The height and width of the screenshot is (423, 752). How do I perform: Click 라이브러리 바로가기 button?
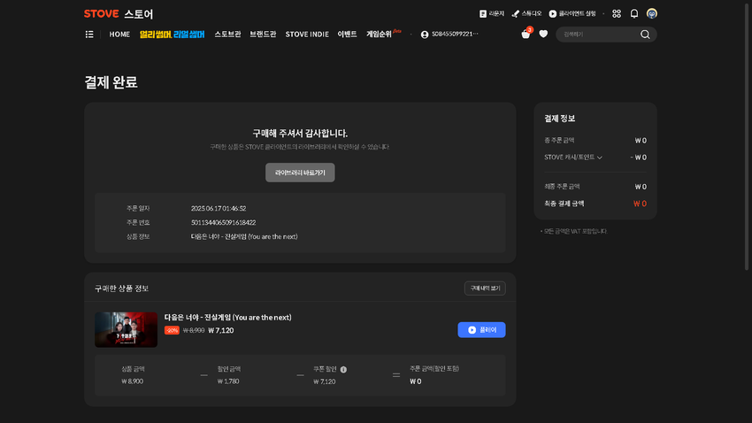coord(300,173)
